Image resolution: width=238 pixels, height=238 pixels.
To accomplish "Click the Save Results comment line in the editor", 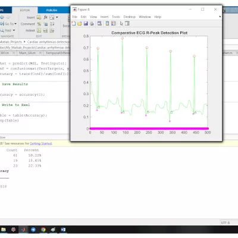I will [15, 84].
